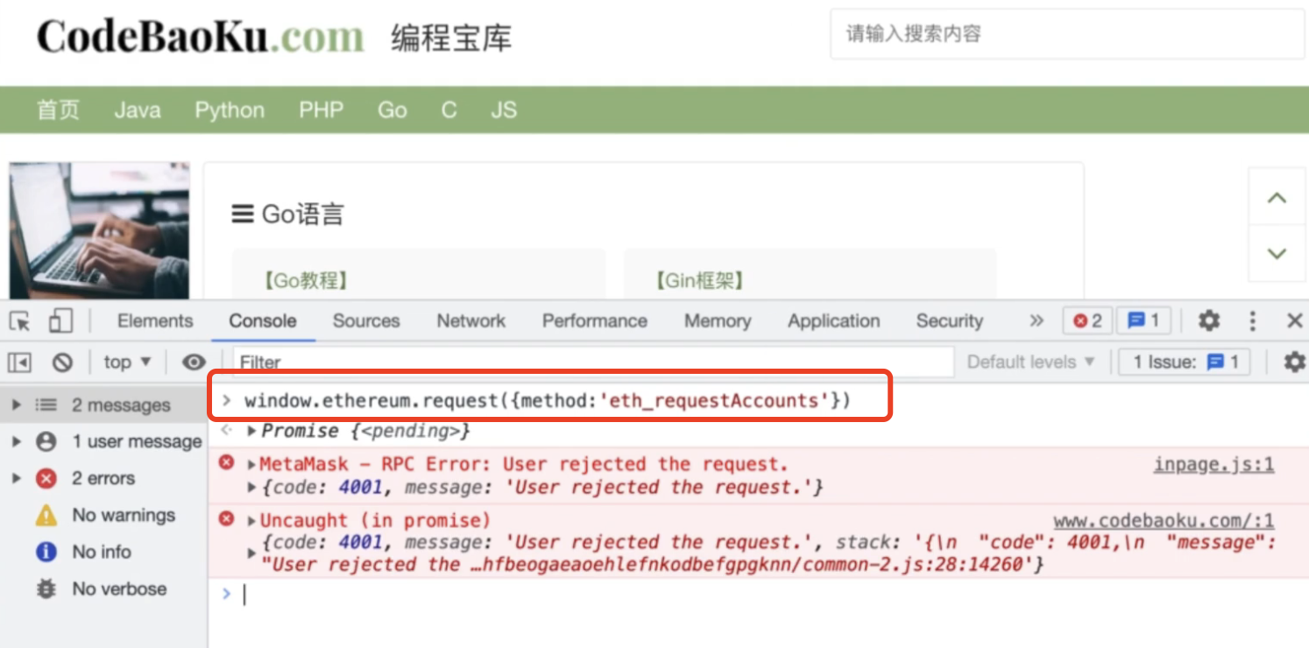Screen dimensions: 1309x648
Task: Open console settings gear beside Issues
Action: pos(1293,362)
